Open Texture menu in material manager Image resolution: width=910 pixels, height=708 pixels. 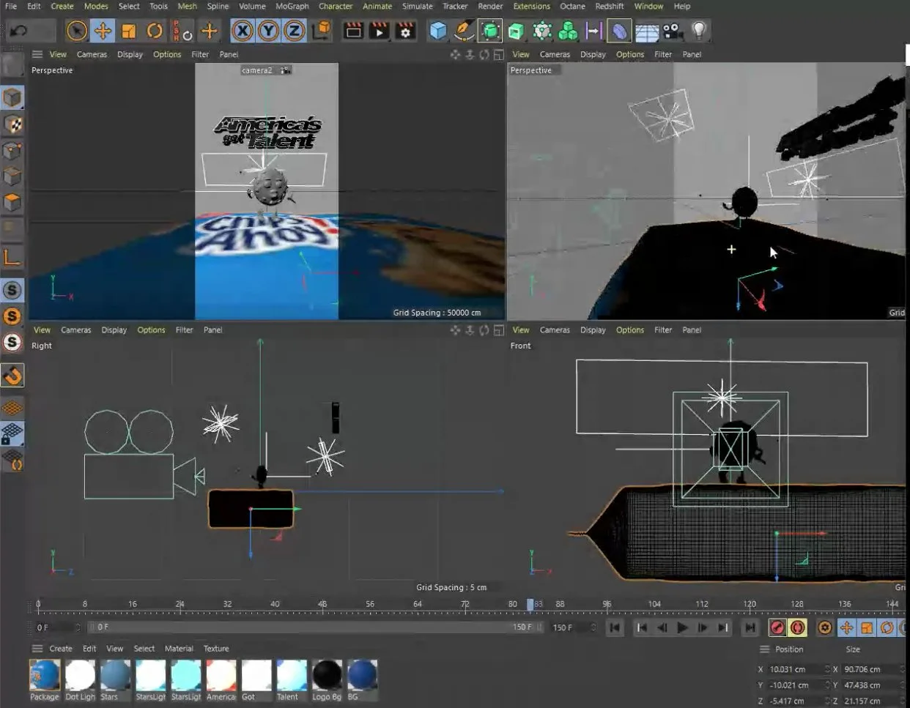[x=216, y=649]
